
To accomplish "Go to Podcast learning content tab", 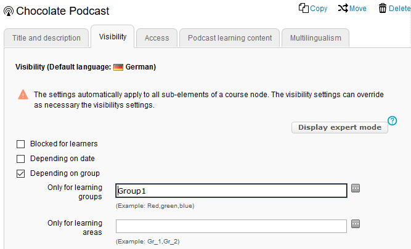I will 230,38.
